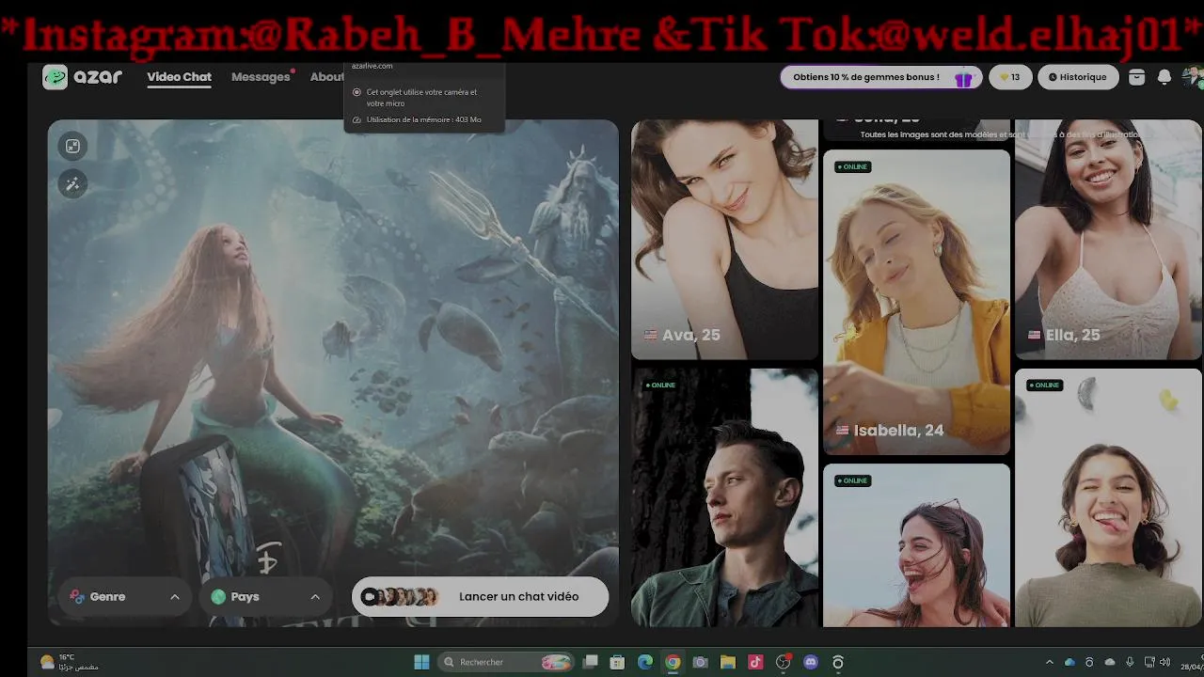Click the memory usage text in popup

423,120
